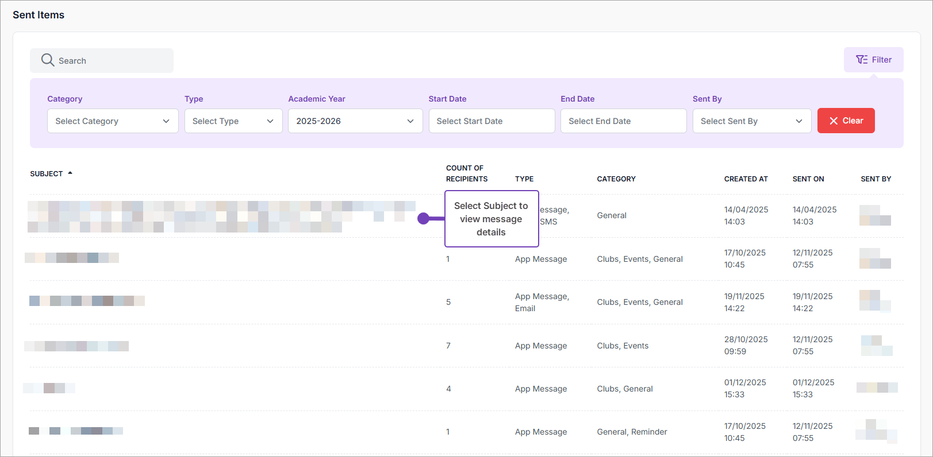The height and width of the screenshot is (457, 933).
Task: Click the Category column header
Action: pyautogui.click(x=616, y=179)
